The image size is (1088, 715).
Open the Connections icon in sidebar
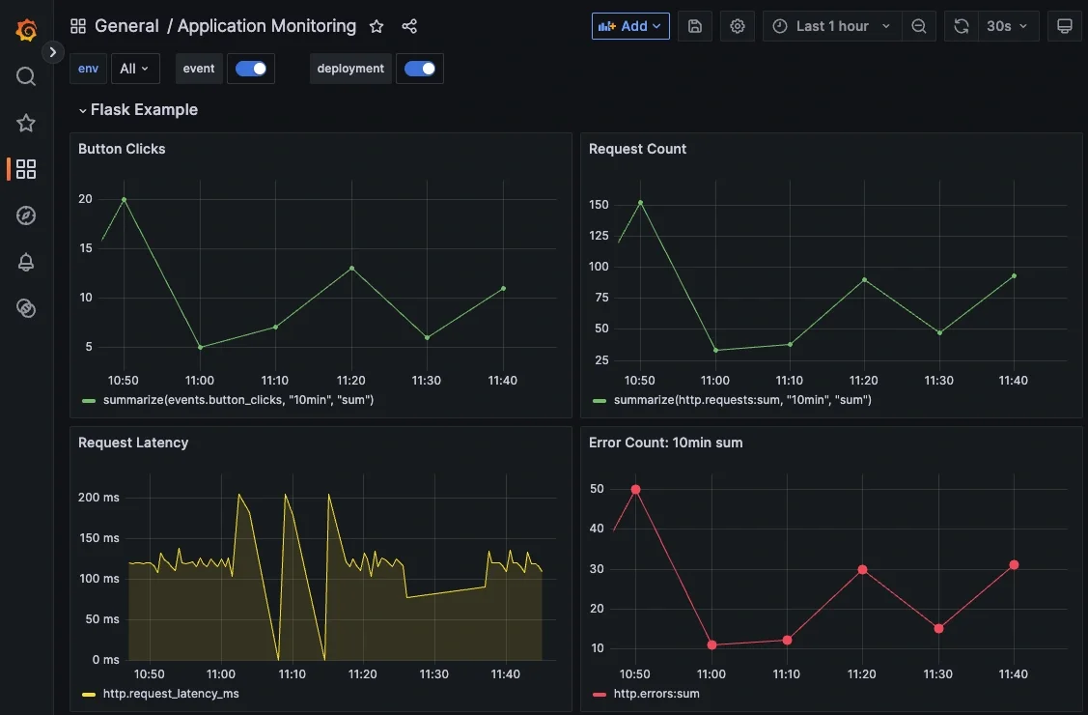click(x=26, y=308)
